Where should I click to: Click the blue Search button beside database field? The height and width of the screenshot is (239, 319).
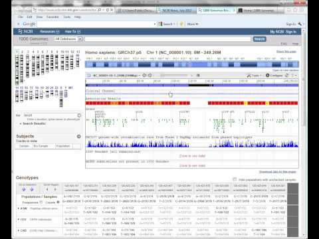pos(259,39)
